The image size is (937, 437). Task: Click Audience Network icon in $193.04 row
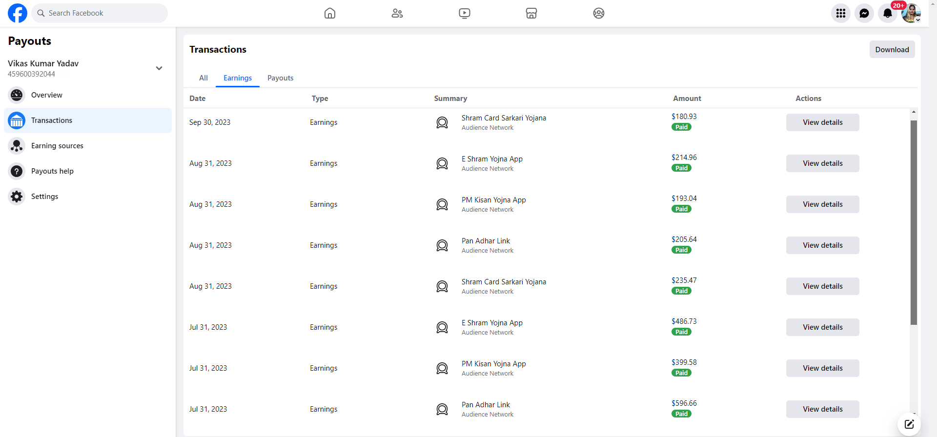442,204
